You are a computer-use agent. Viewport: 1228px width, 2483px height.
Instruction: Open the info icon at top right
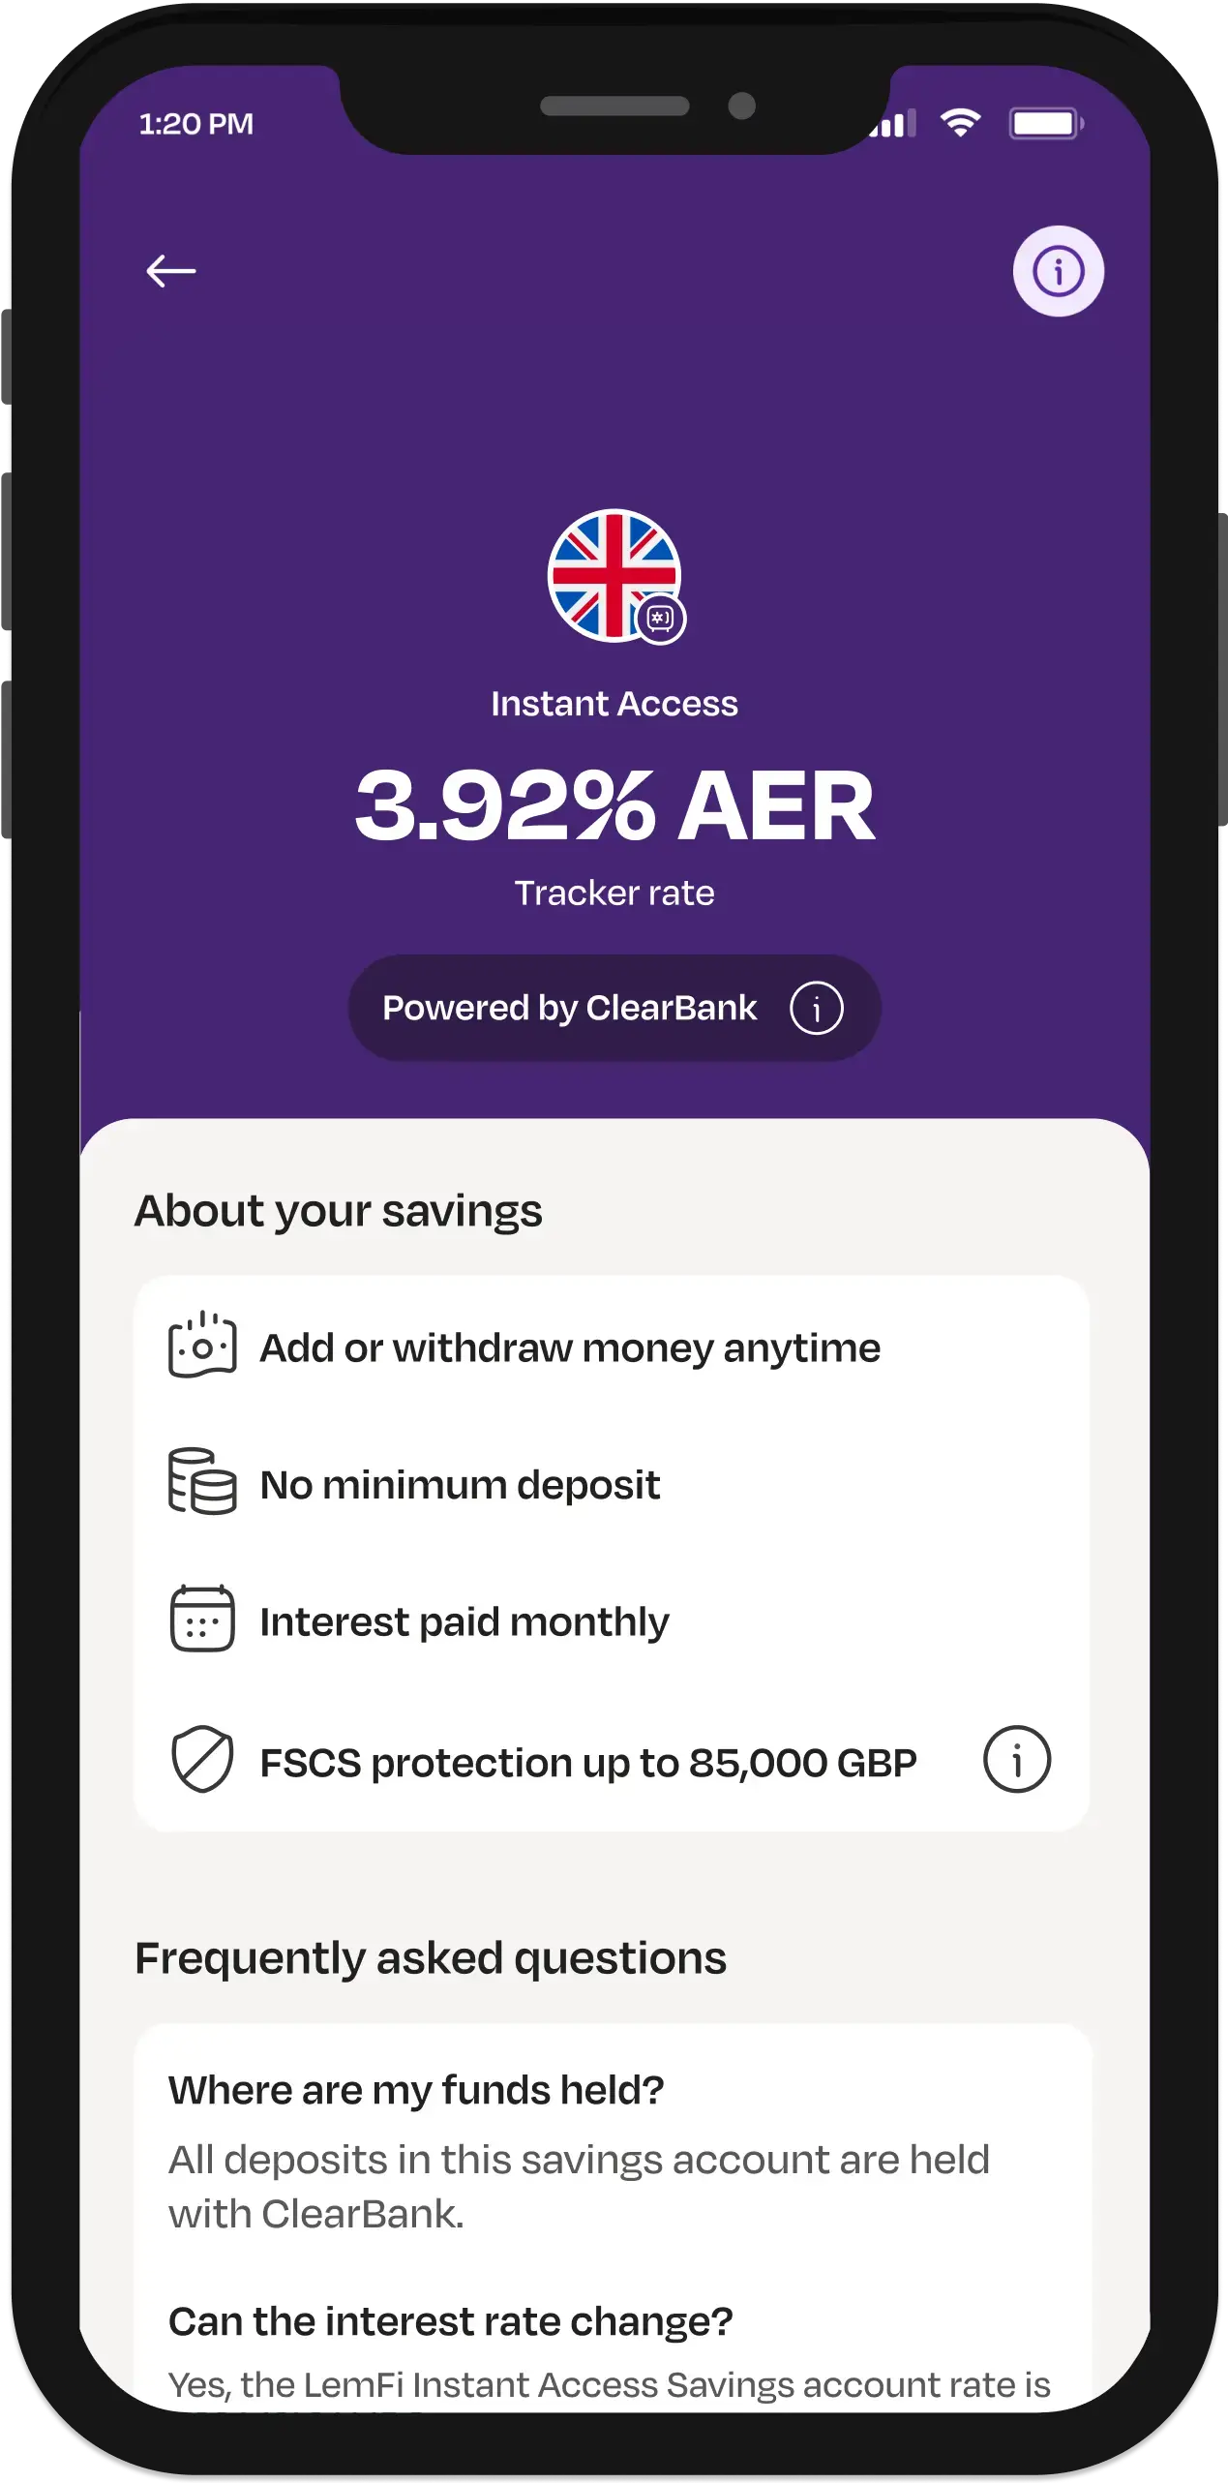1057,272
